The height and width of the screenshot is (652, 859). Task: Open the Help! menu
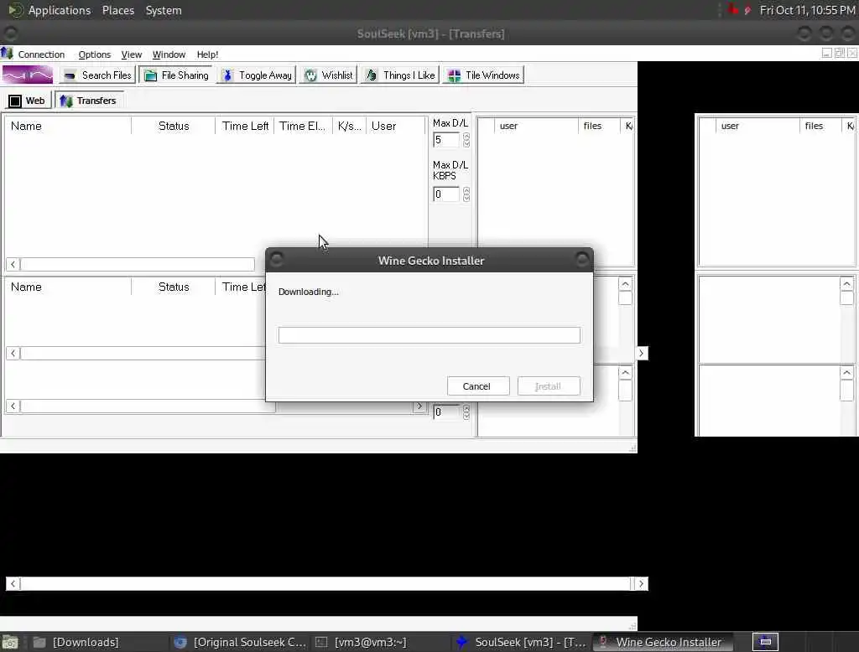(x=207, y=54)
